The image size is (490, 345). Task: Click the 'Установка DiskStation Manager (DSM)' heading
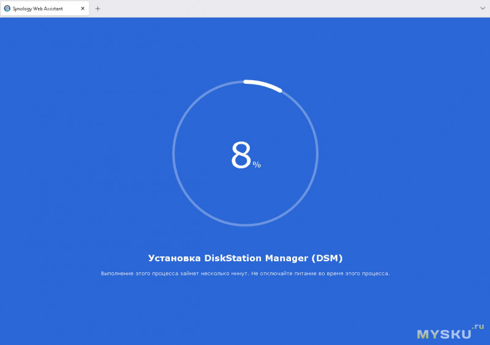coord(246,258)
